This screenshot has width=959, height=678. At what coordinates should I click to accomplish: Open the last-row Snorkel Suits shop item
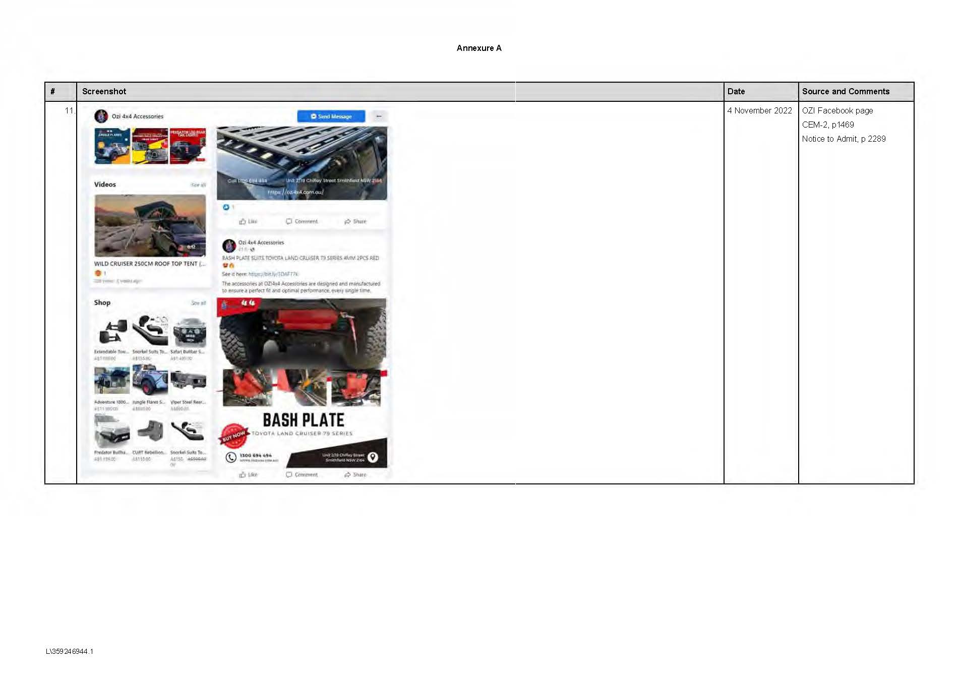point(188,440)
